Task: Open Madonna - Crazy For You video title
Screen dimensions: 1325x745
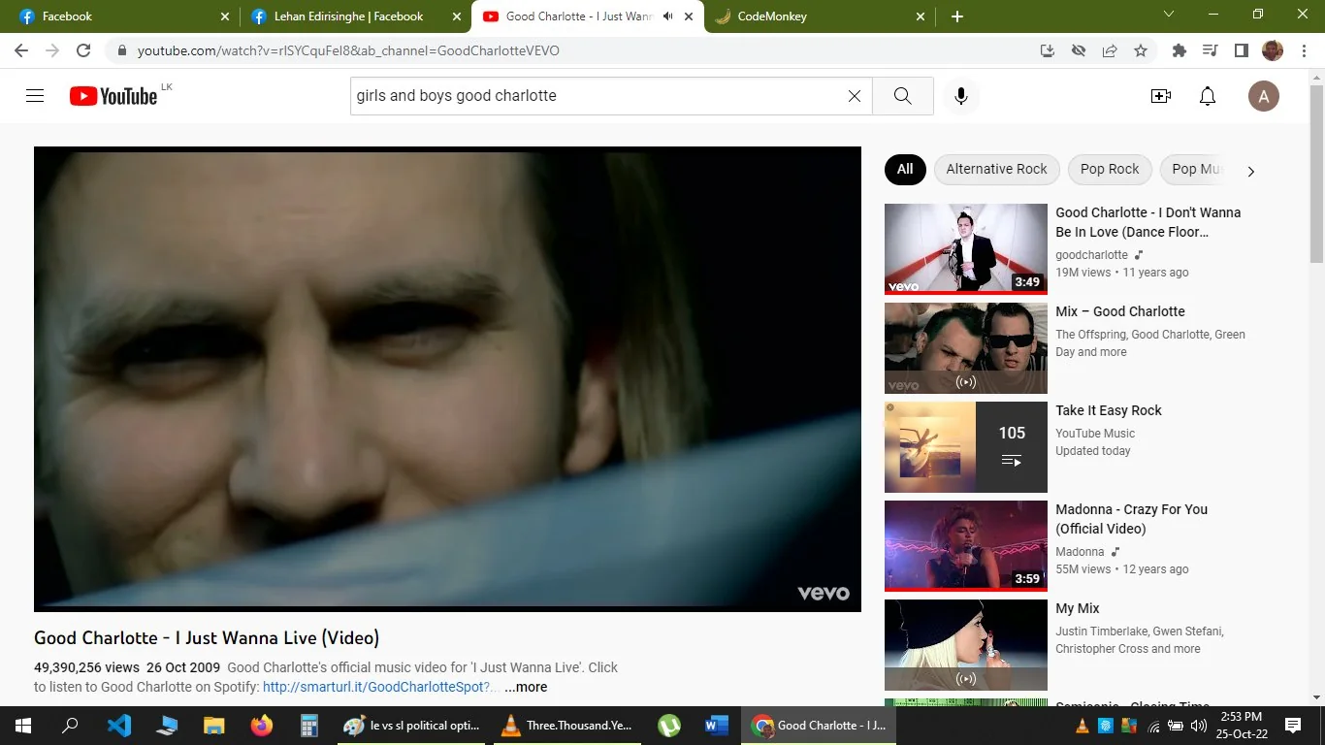Action: point(1131,519)
